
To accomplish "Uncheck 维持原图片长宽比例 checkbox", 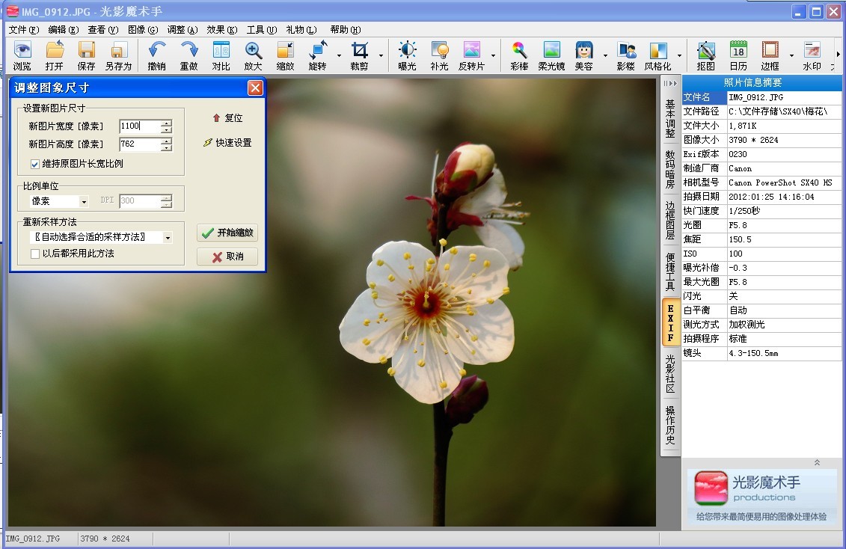I will pos(35,164).
